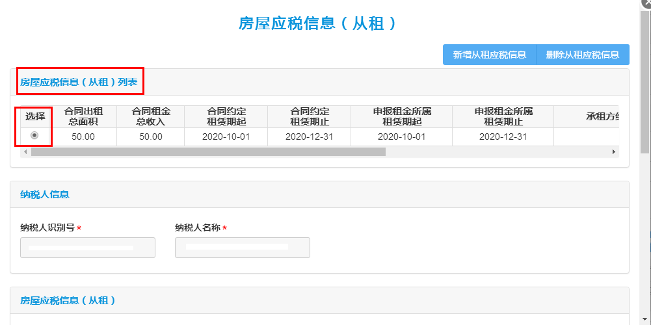The width and height of the screenshot is (651, 325).
Task: Click the 房屋应税信息（从租）列表 panel heading
Action: pos(79,83)
